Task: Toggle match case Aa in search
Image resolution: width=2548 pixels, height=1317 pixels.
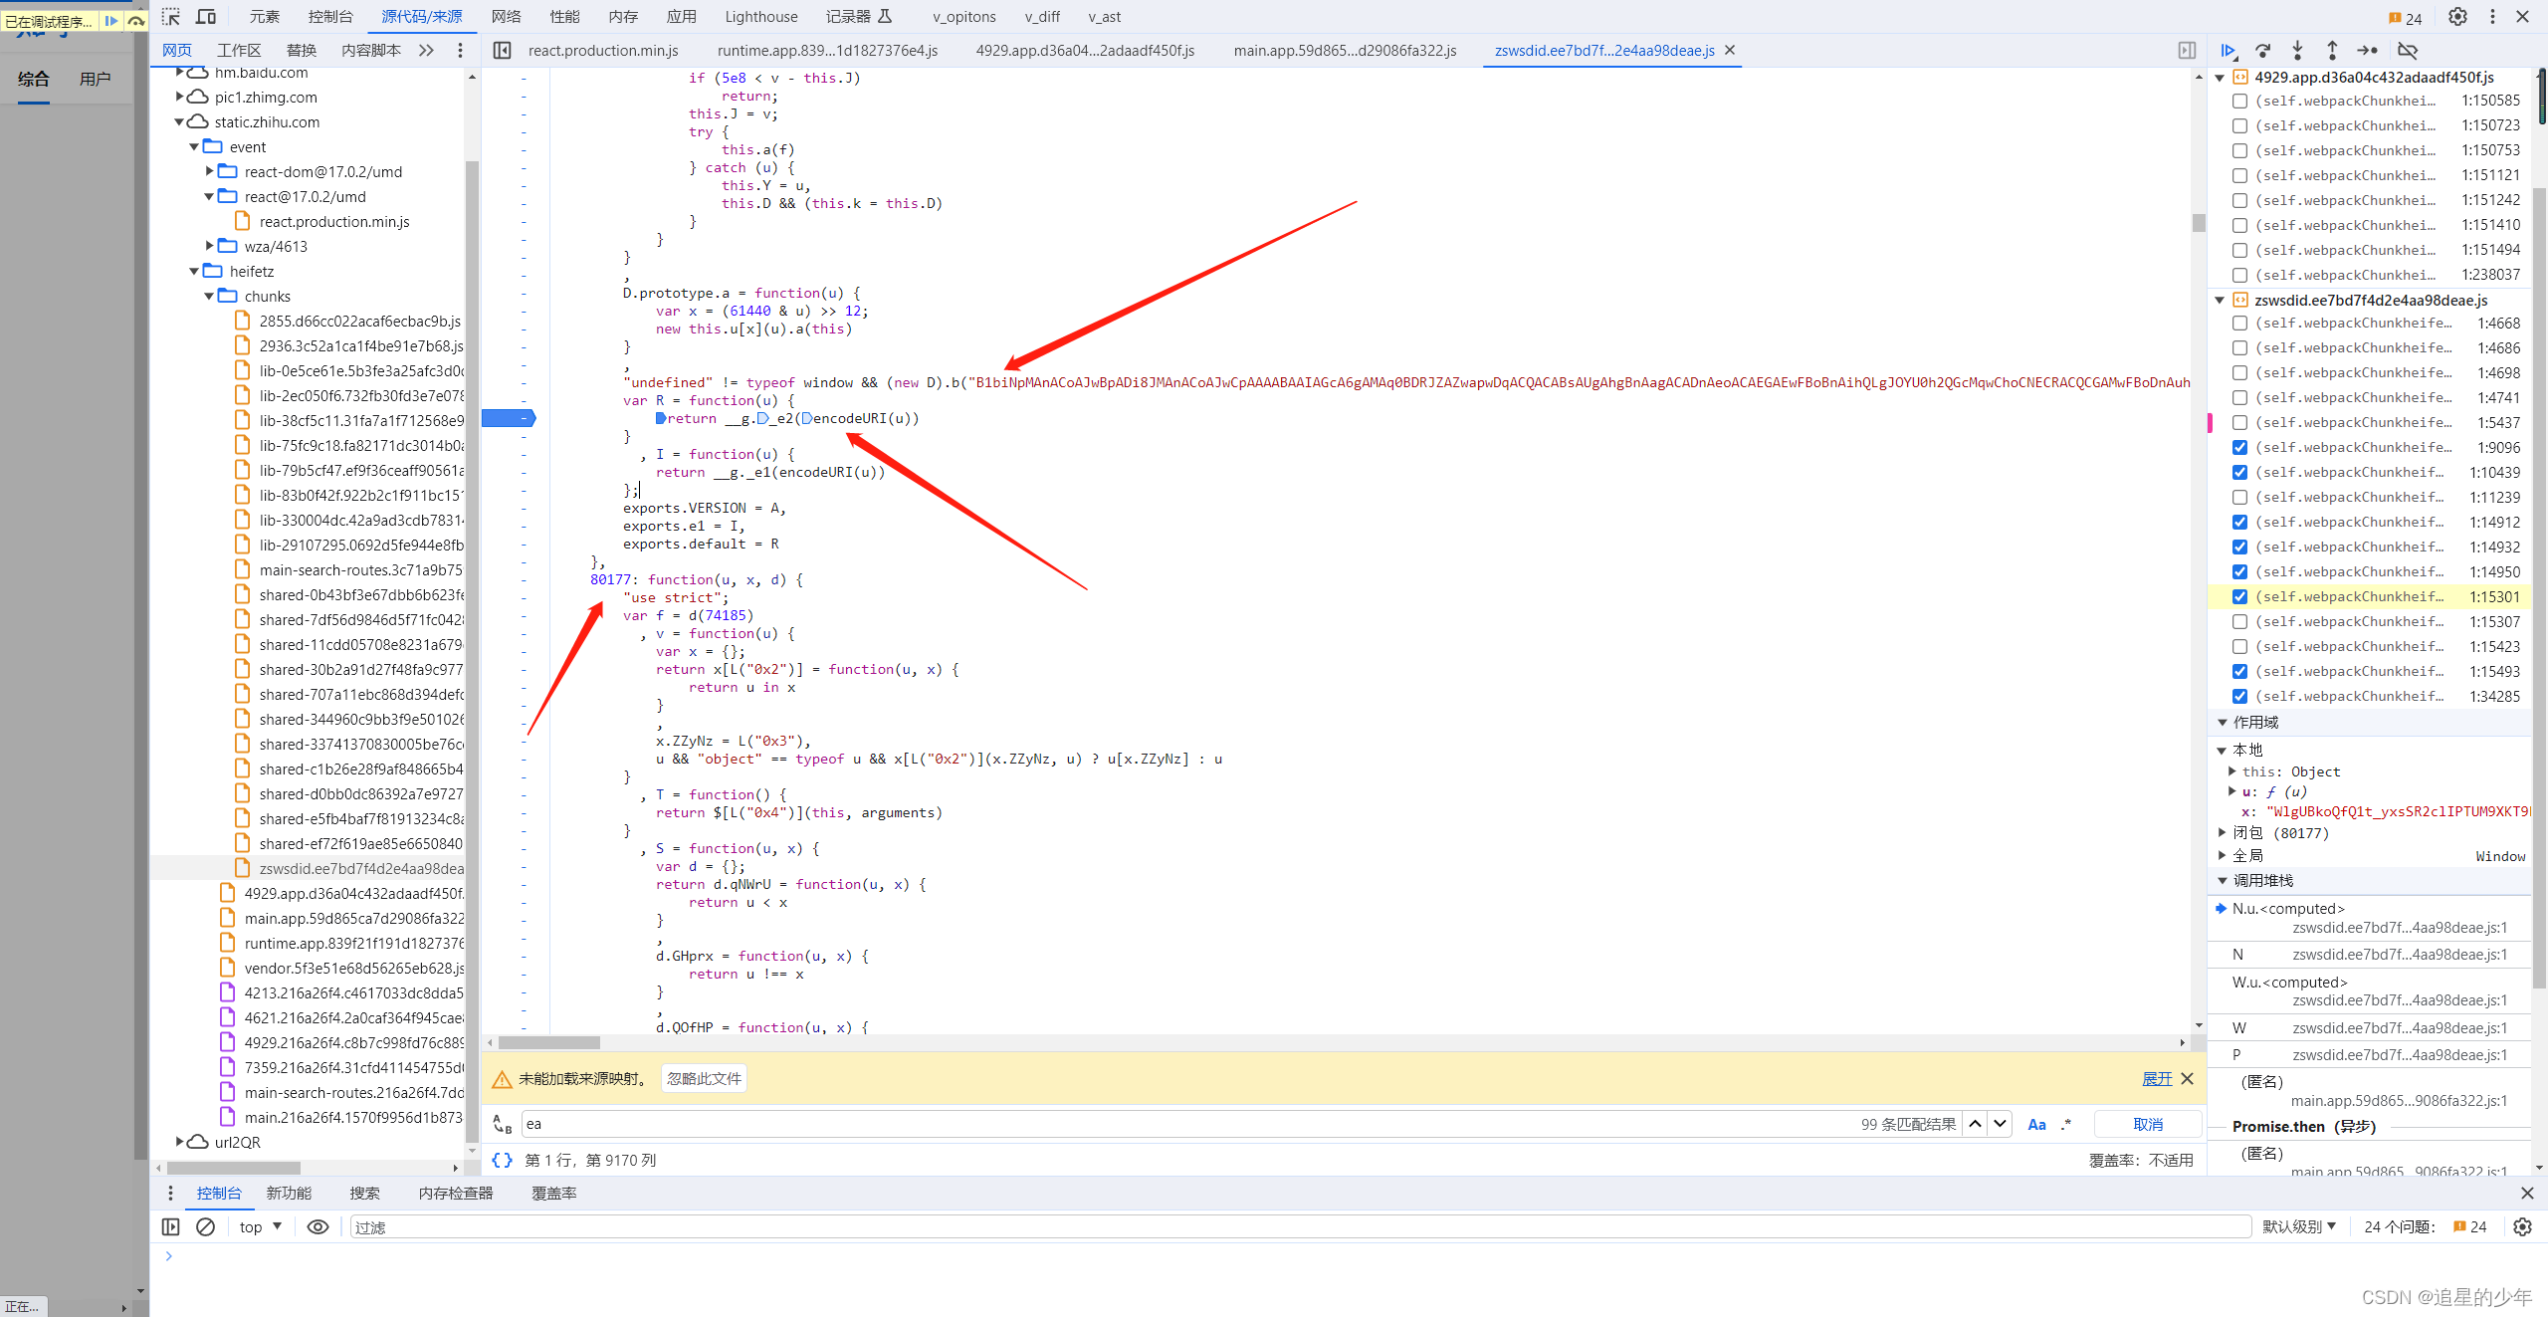Action: coord(2036,1124)
